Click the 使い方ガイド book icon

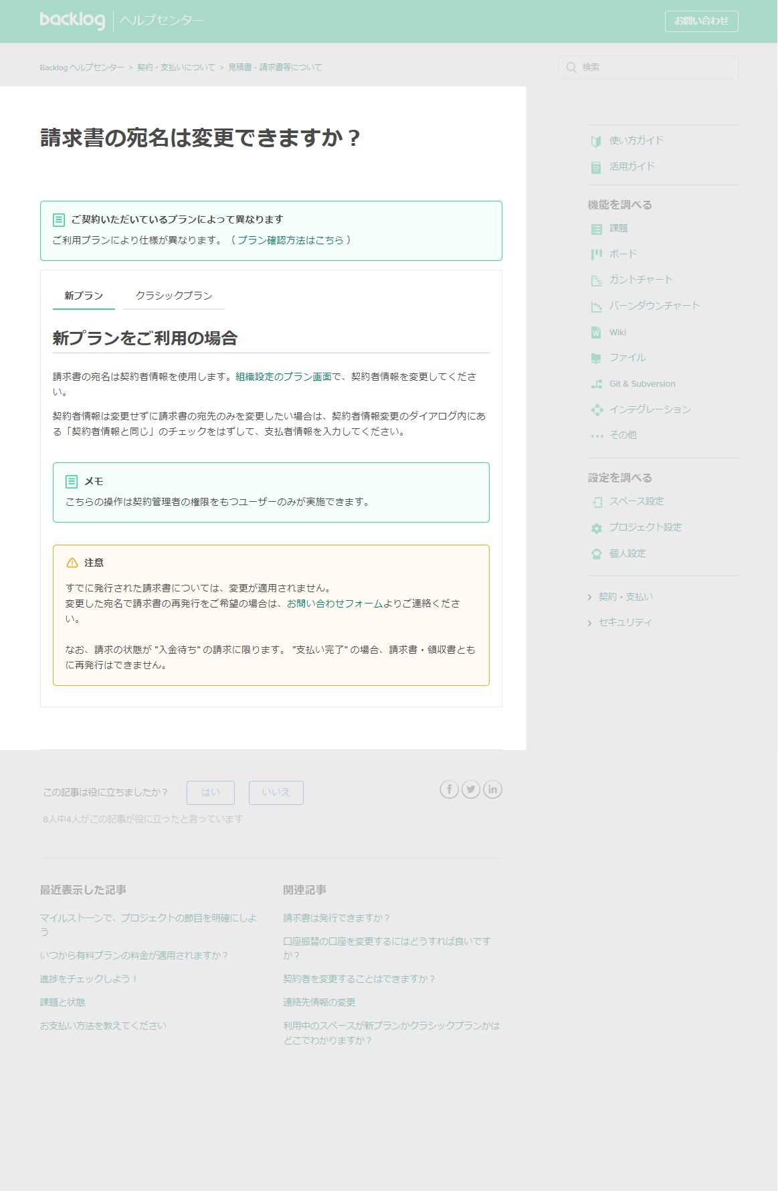pyautogui.click(x=596, y=141)
